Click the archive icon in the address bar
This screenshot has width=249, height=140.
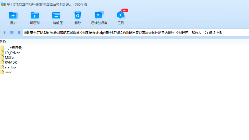click(27, 32)
